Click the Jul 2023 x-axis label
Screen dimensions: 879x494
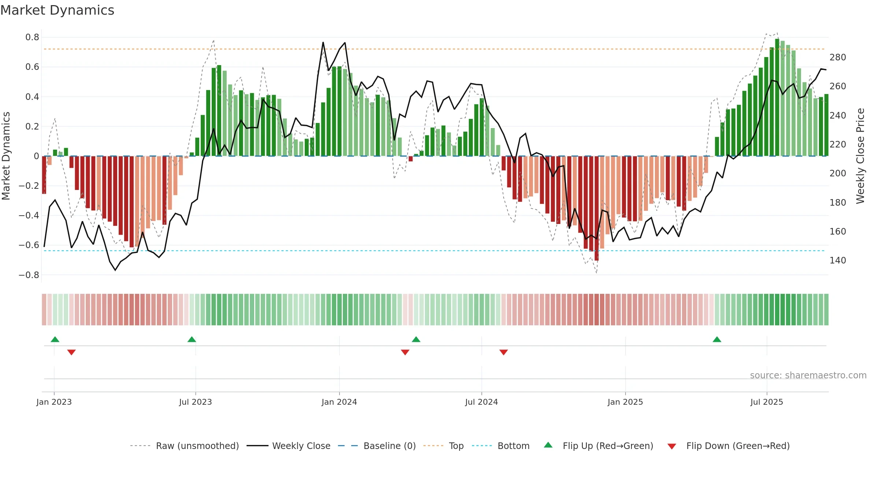click(x=196, y=402)
